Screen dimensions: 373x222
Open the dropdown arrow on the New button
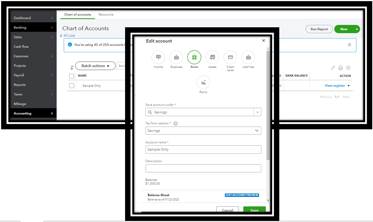pyautogui.click(x=357, y=29)
